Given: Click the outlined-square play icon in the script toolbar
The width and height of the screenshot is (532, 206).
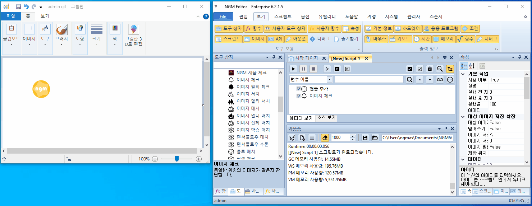Looking at the screenshot, I should tap(347, 69).
